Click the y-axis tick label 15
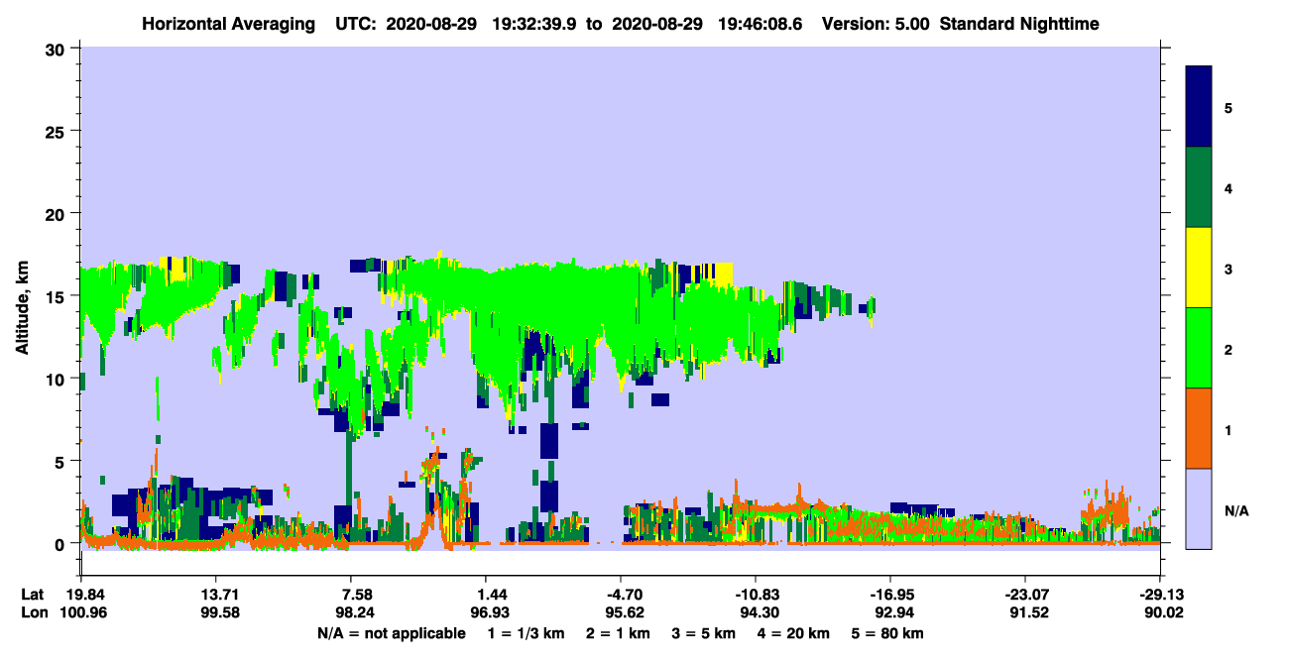 point(58,296)
